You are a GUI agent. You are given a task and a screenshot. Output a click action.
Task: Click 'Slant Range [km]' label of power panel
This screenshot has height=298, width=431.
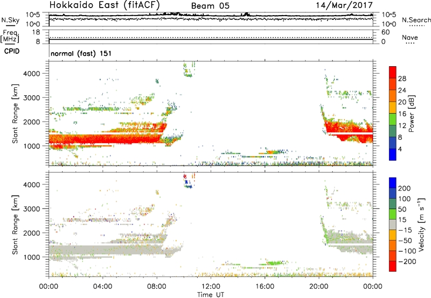tap(15, 113)
